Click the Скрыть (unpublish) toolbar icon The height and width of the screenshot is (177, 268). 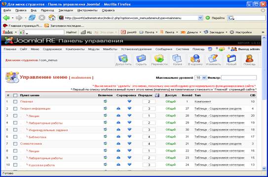pos(141,60)
